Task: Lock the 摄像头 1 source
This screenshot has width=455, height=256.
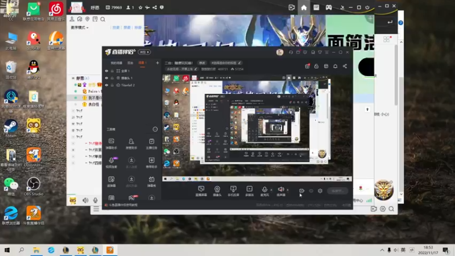Action: coord(112,78)
